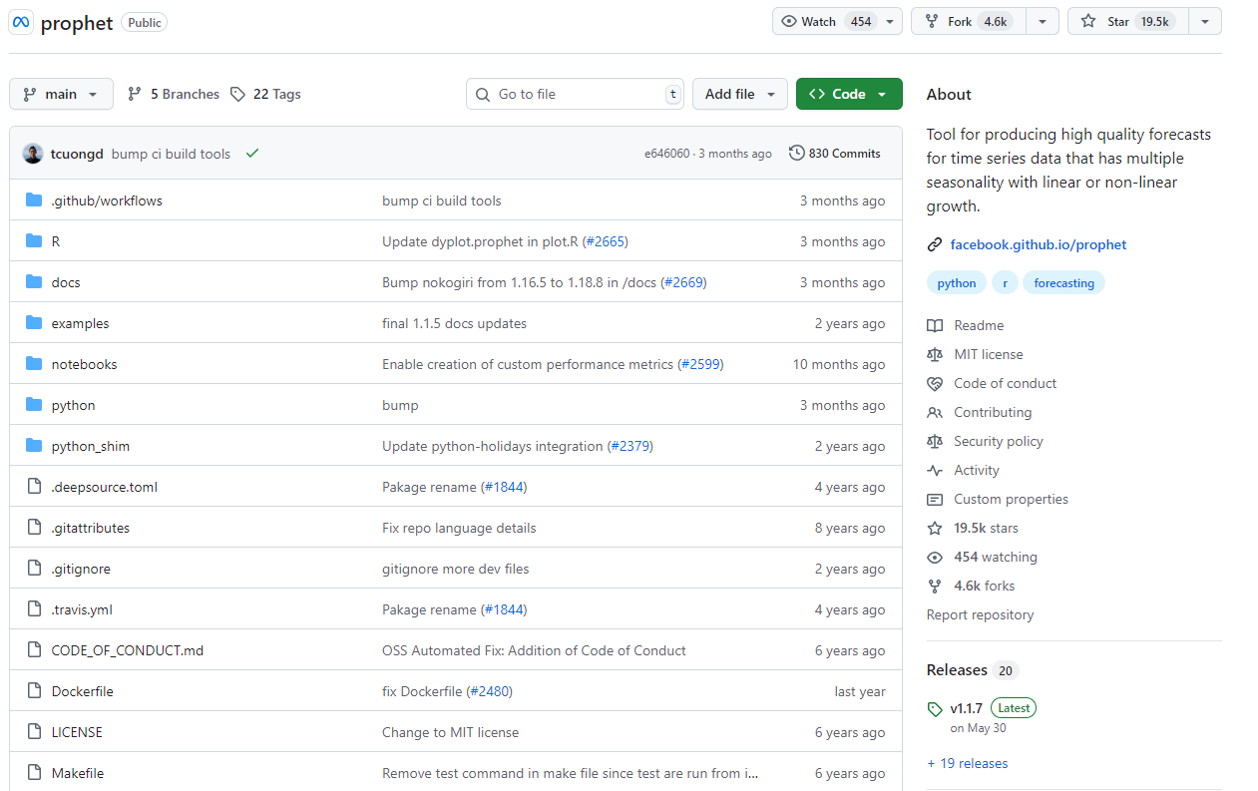Expand the Star lists dropdown arrow
The width and height of the screenshot is (1258, 791).
(x=1205, y=21)
